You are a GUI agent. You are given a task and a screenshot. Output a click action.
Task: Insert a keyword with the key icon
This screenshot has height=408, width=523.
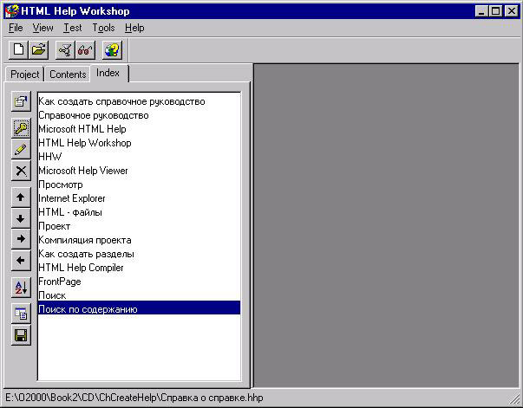tap(21, 128)
